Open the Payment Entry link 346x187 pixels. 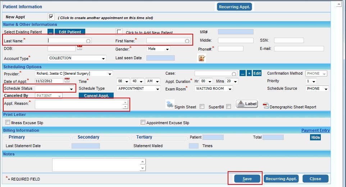pyautogui.click(x=315, y=130)
